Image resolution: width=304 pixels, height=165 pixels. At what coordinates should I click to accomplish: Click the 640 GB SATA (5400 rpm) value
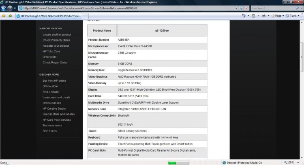(x=133, y=96)
